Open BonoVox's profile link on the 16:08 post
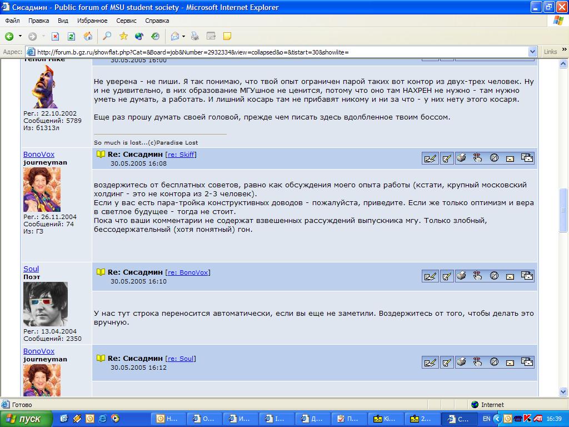The width and height of the screenshot is (569, 427). click(x=39, y=155)
